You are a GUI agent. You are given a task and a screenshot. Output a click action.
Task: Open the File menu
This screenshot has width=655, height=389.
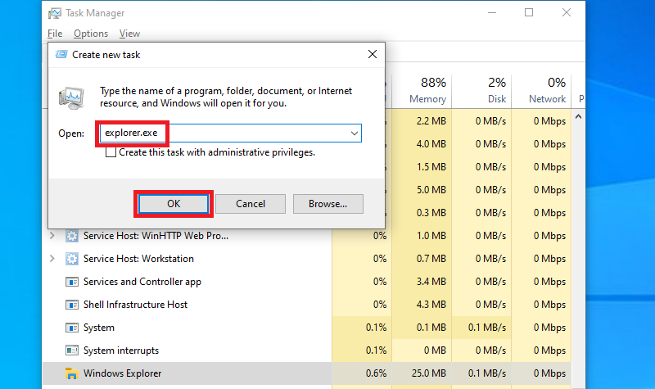(x=55, y=34)
